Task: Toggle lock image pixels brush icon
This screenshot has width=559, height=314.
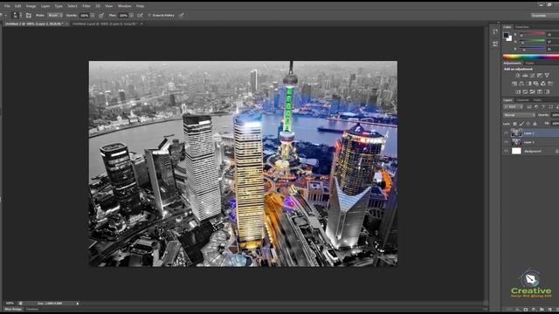Action: 521,124
